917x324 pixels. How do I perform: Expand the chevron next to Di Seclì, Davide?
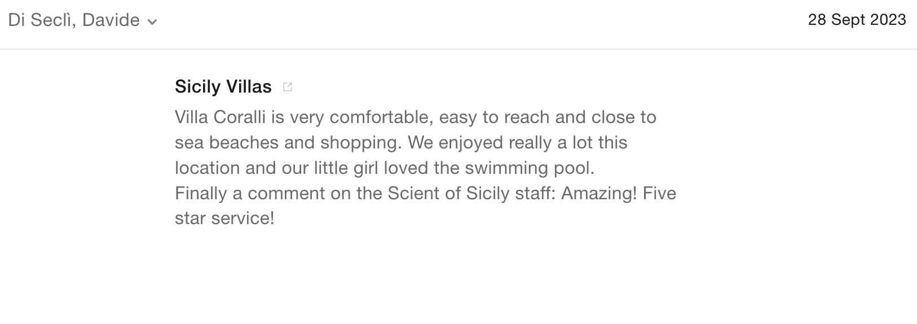(x=152, y=22)
